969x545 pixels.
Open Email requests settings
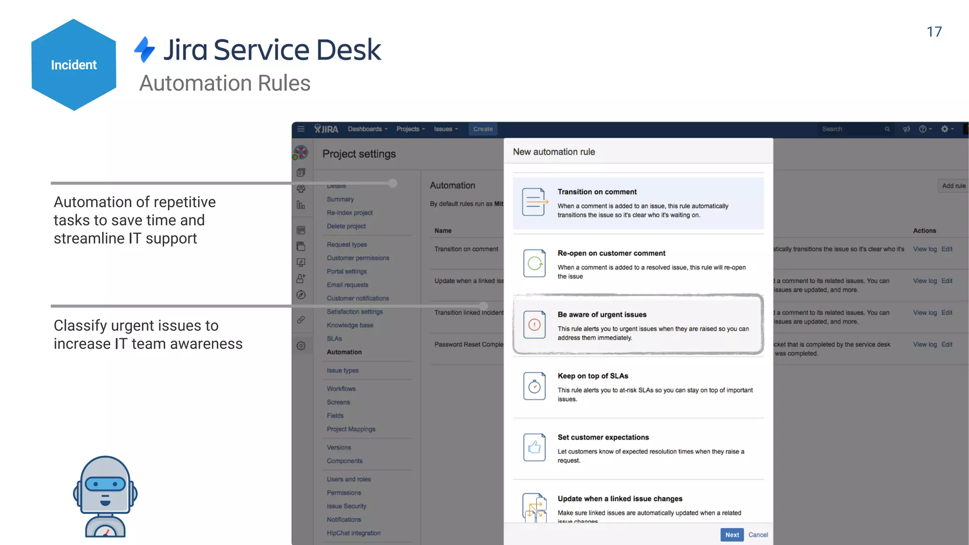pos(347,285)
